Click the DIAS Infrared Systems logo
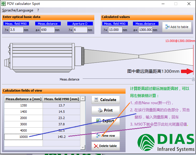 166,142
